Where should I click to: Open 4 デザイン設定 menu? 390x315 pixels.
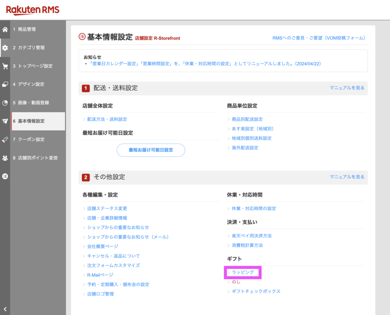point(38,84)
